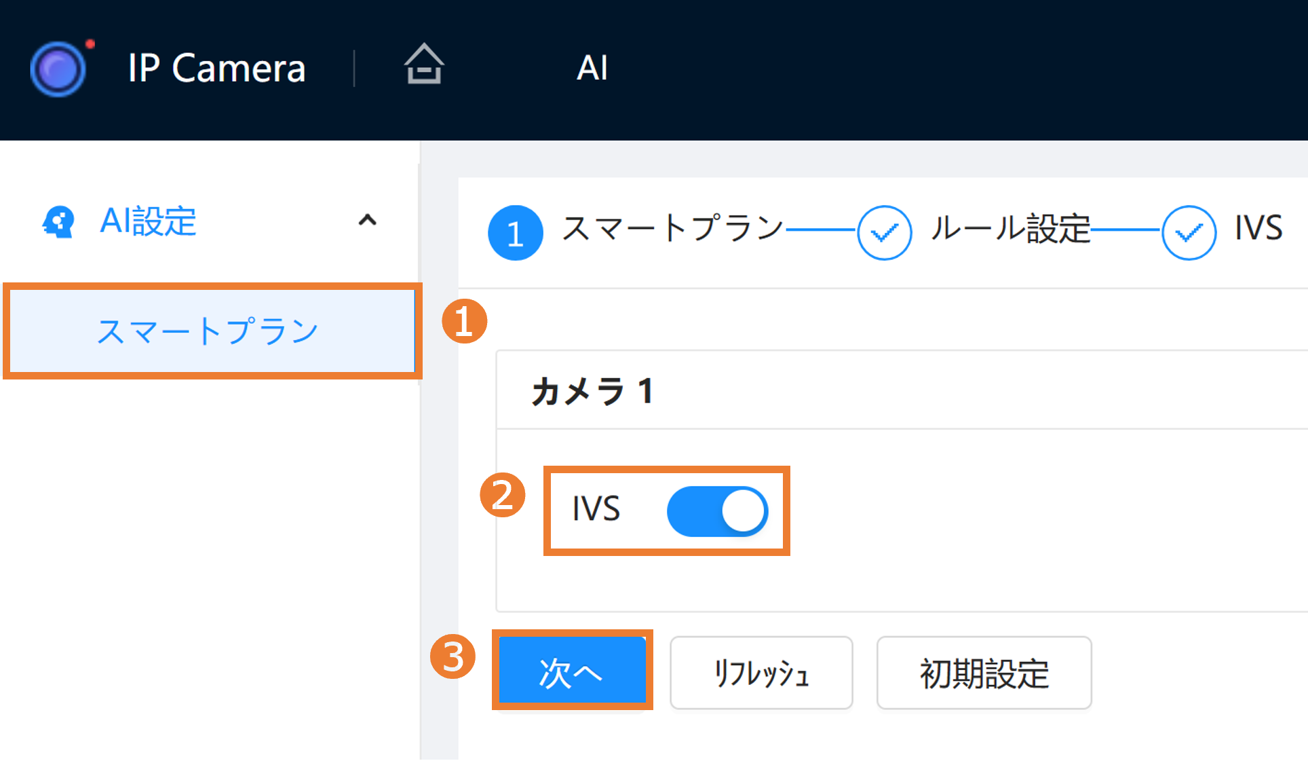Click the ルール設定 step label
Screen dimensions: 1308x761
click(1010, 229)
